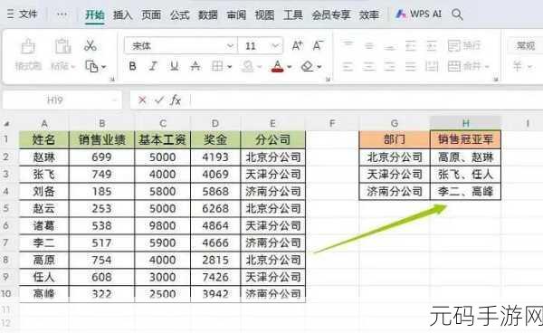543x333 pixels.
Task: Click the Copy icon
Action: pyautogui.click(x=91, y=66)
